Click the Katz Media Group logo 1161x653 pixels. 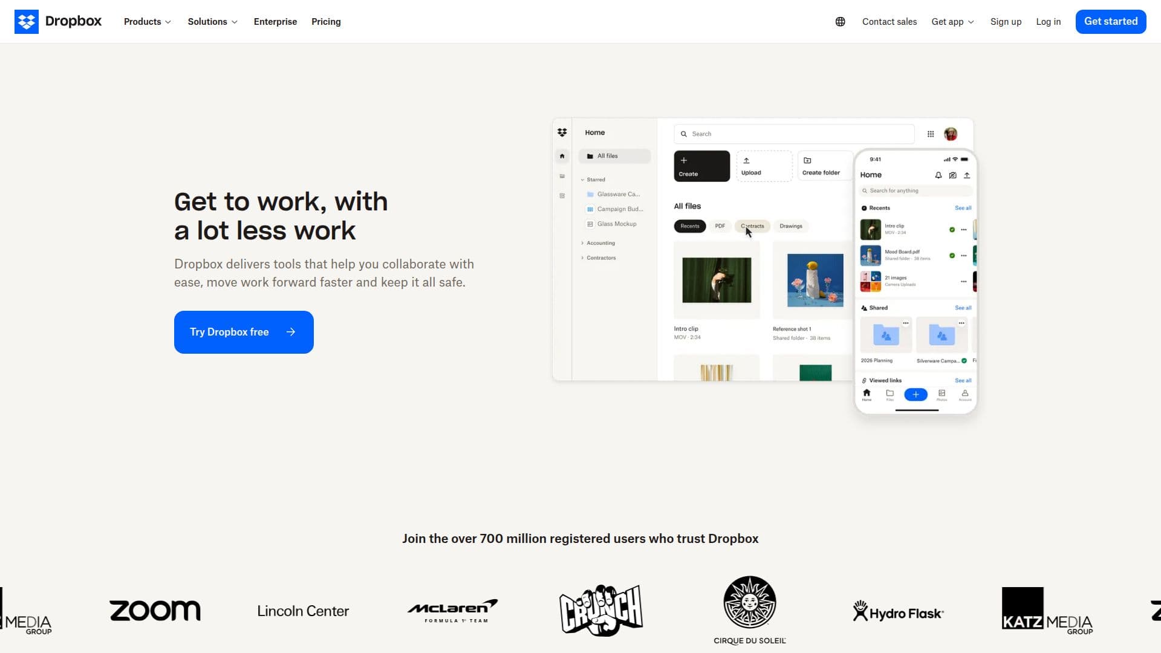pos(1047,611)
